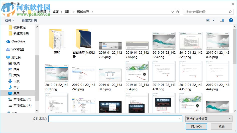Select file 2019-01-22_143444.png
This screenshot has height=133, width=237.
[x=217, y=76]
